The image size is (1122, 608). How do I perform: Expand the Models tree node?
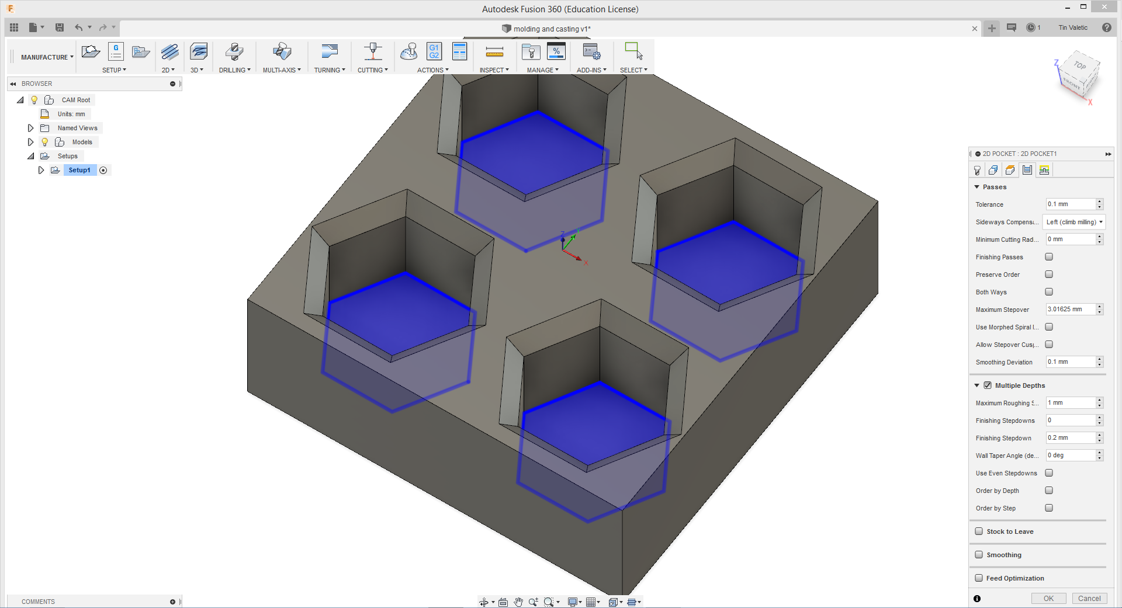[31, 142]
